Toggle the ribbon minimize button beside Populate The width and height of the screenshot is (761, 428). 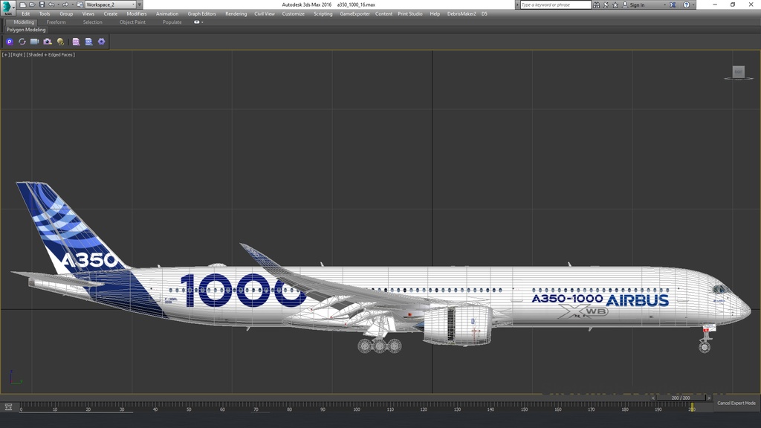198,22
